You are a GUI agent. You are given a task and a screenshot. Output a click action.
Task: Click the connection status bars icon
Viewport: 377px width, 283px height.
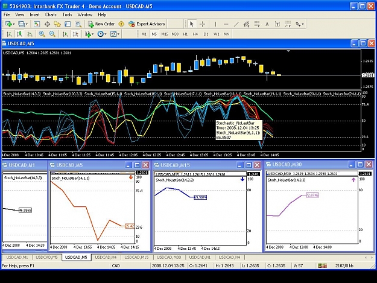322,266
